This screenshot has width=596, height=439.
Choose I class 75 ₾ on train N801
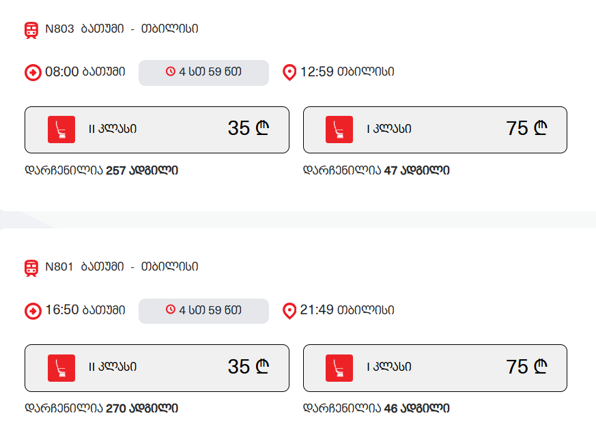click(x=435, y=368)
